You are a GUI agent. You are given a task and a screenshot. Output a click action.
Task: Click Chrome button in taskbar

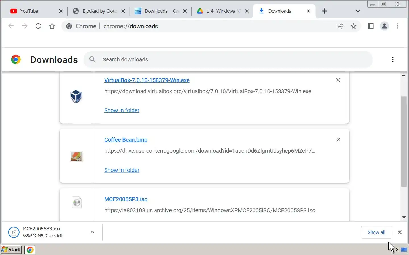tap(30, 250)
